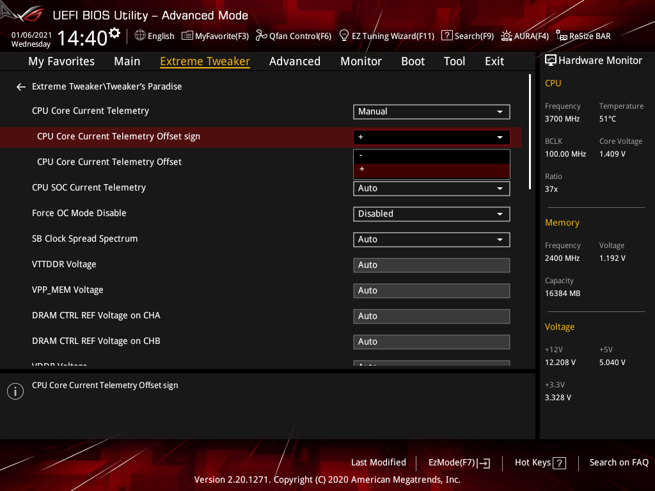Click the Hardware Monitor display icon
The width and height of the screenshot is (655, 491).
[551, 61]
